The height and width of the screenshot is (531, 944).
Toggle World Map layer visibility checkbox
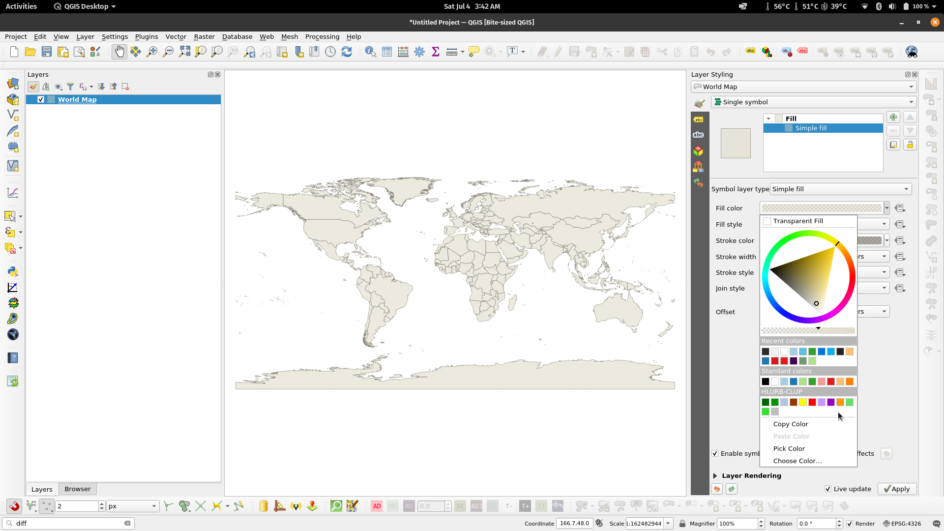pos(41,99)
